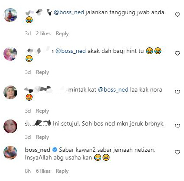Like boss_ned's "Sabar kawan2" comment

click(x=178, y=152)
